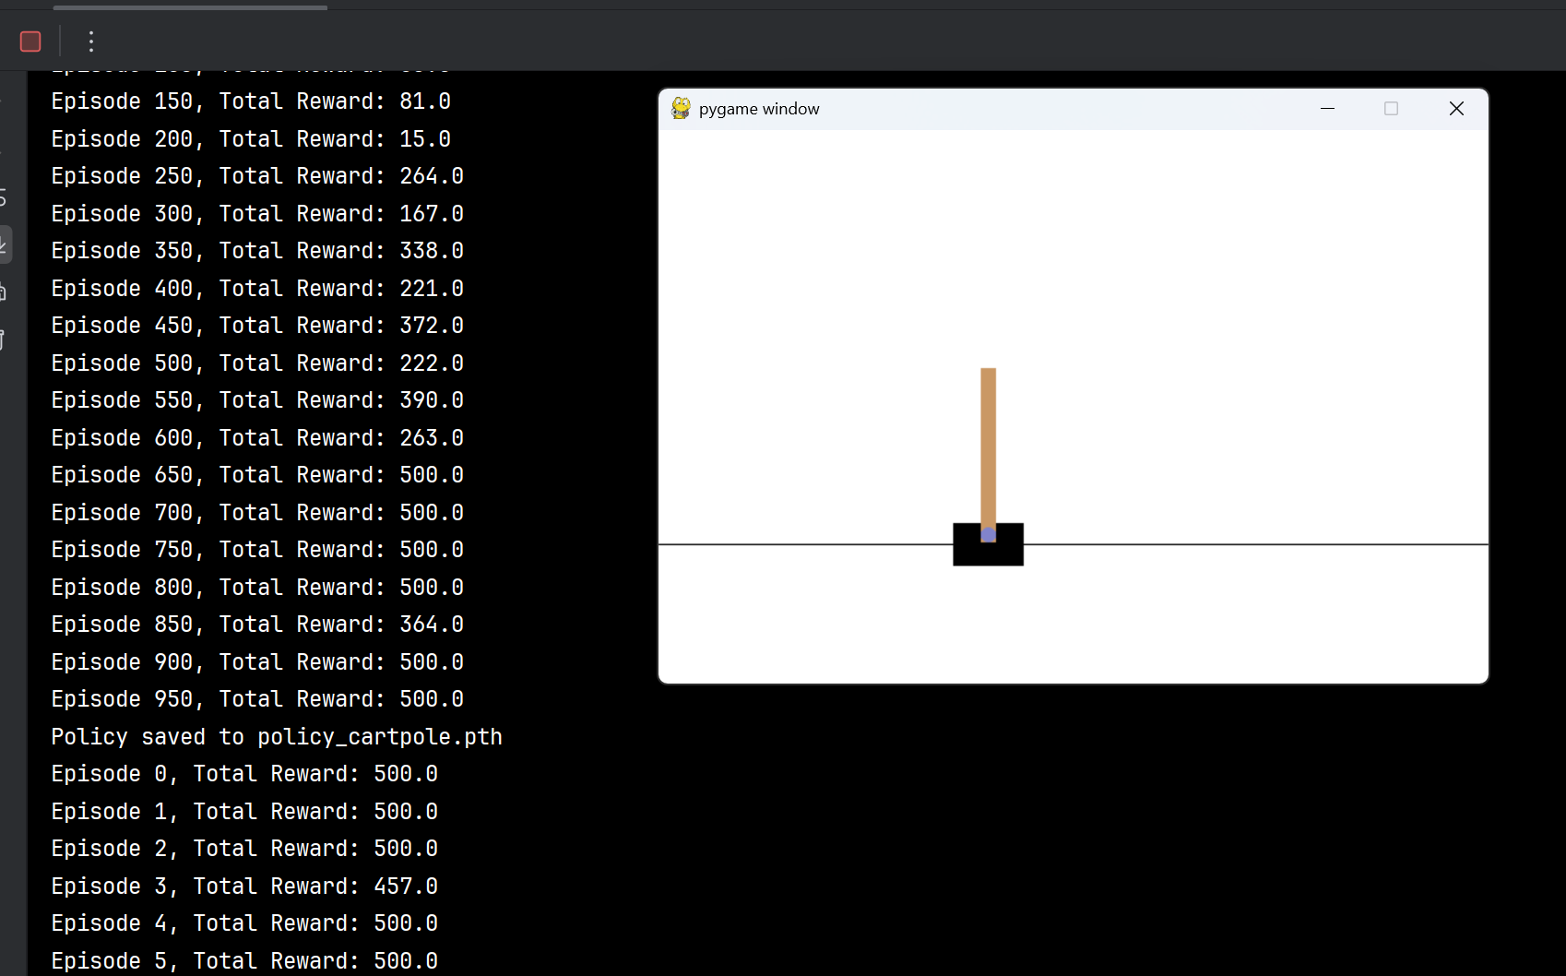
Task: Toggle soft-wrap in the console sidebar
Action: pos(3,196)
